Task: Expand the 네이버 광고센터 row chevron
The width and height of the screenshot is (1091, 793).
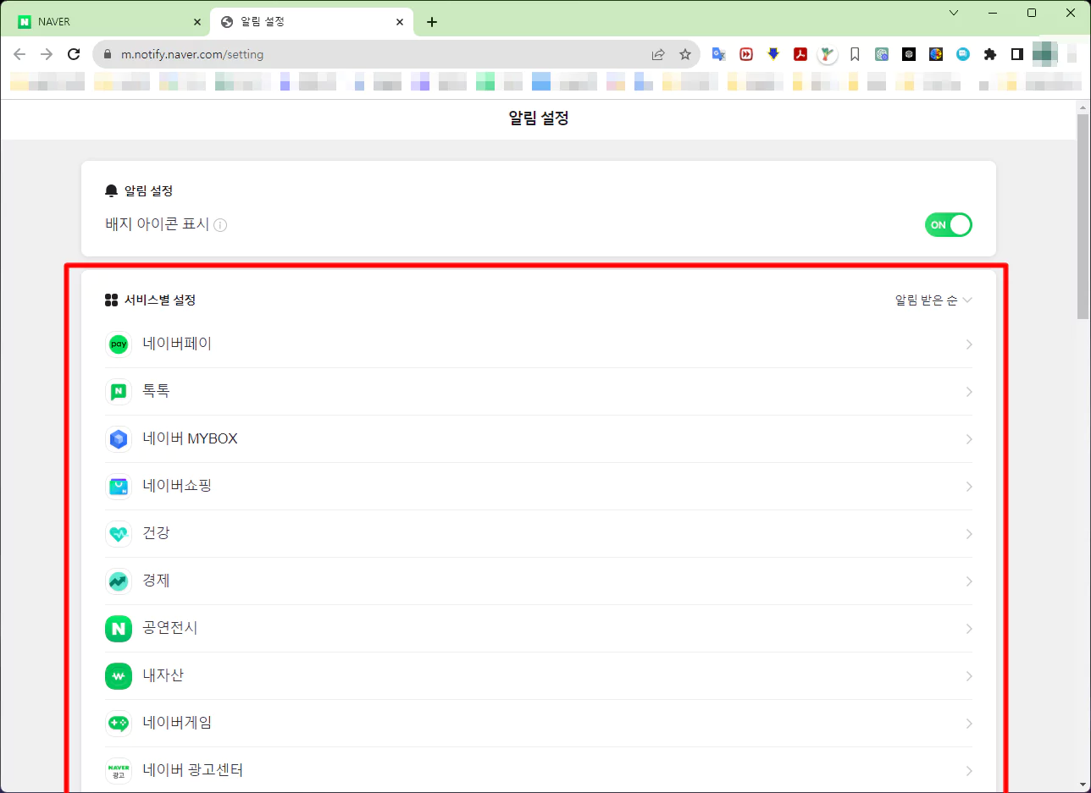Action: click(968, 771)
